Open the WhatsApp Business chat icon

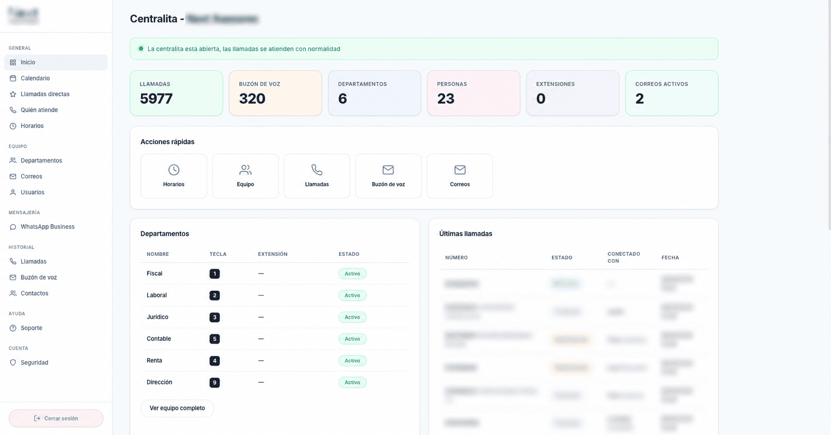(x=13, y=227)
